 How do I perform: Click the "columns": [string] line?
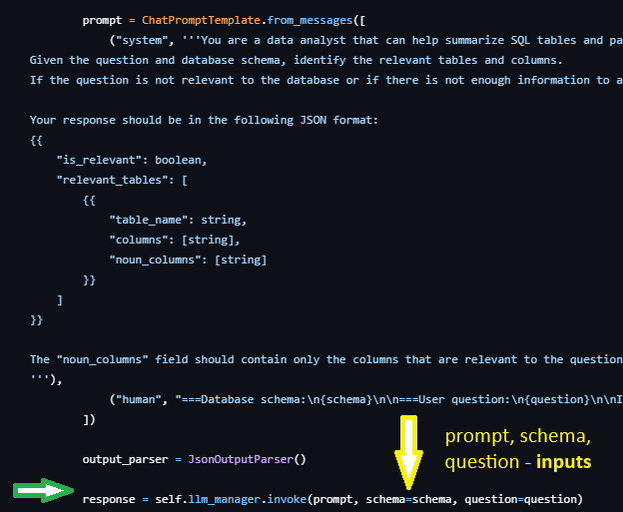click(x=175, y=240)
